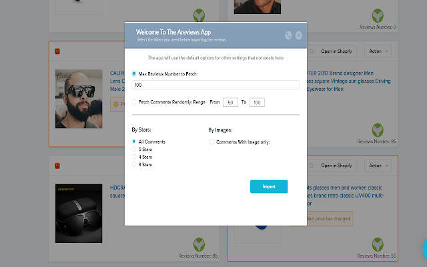The height and width of the screenshot is (267, 427).
Task: Click Open in Shopify on Vintage sun glasses card
Action: click(336, 51)
